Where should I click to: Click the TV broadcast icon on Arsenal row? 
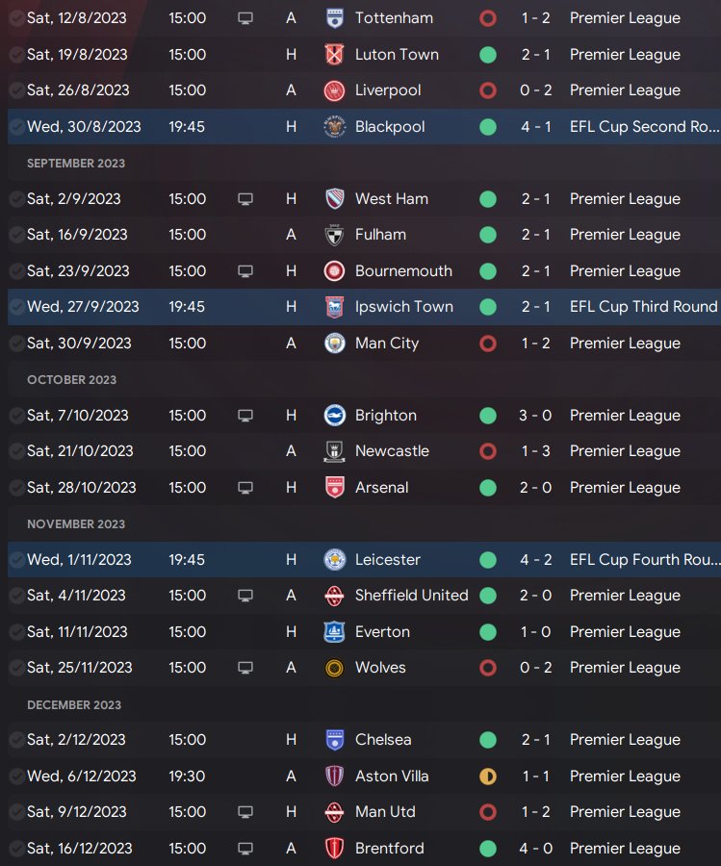point(245,488)
